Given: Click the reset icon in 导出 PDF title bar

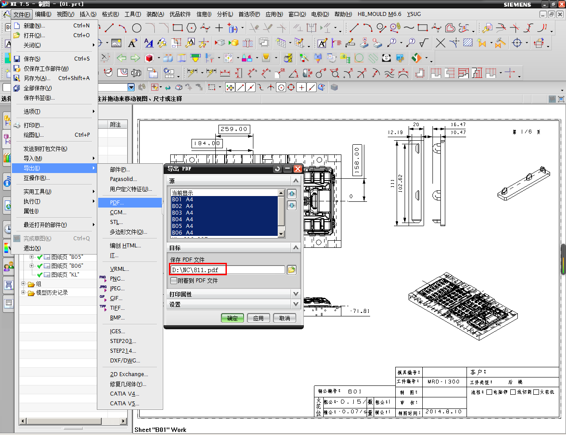Looking at the screenshot, I should 277,169.
